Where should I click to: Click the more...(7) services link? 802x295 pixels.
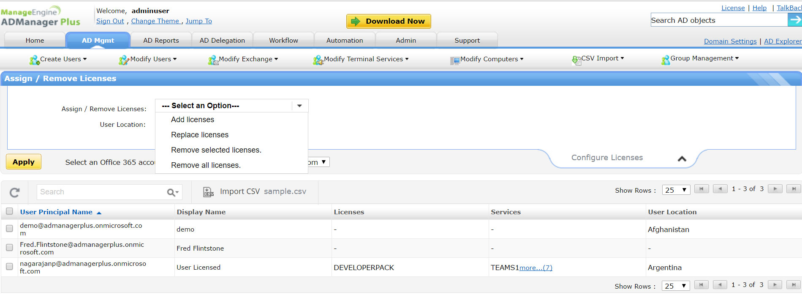[536, 268]
